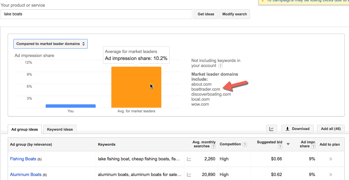Open the Fishing Boats ad group link
Image resolution: width=349 pixels, height=180 pixels.
click(23, 159)
